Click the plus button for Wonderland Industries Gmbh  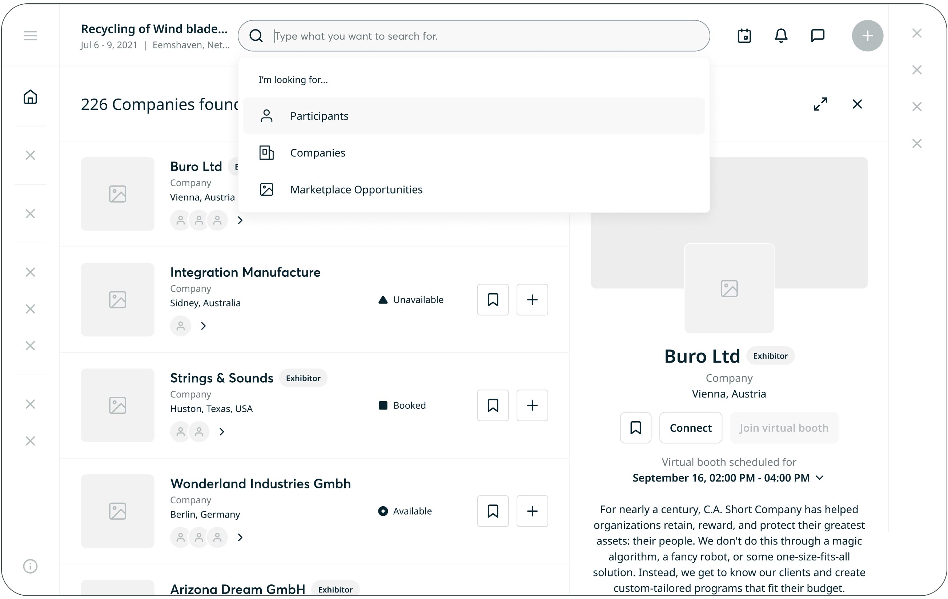[532, 511]
